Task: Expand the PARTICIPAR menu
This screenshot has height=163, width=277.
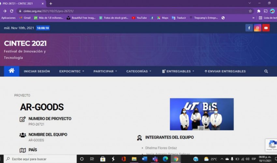Action: point(105,71)
